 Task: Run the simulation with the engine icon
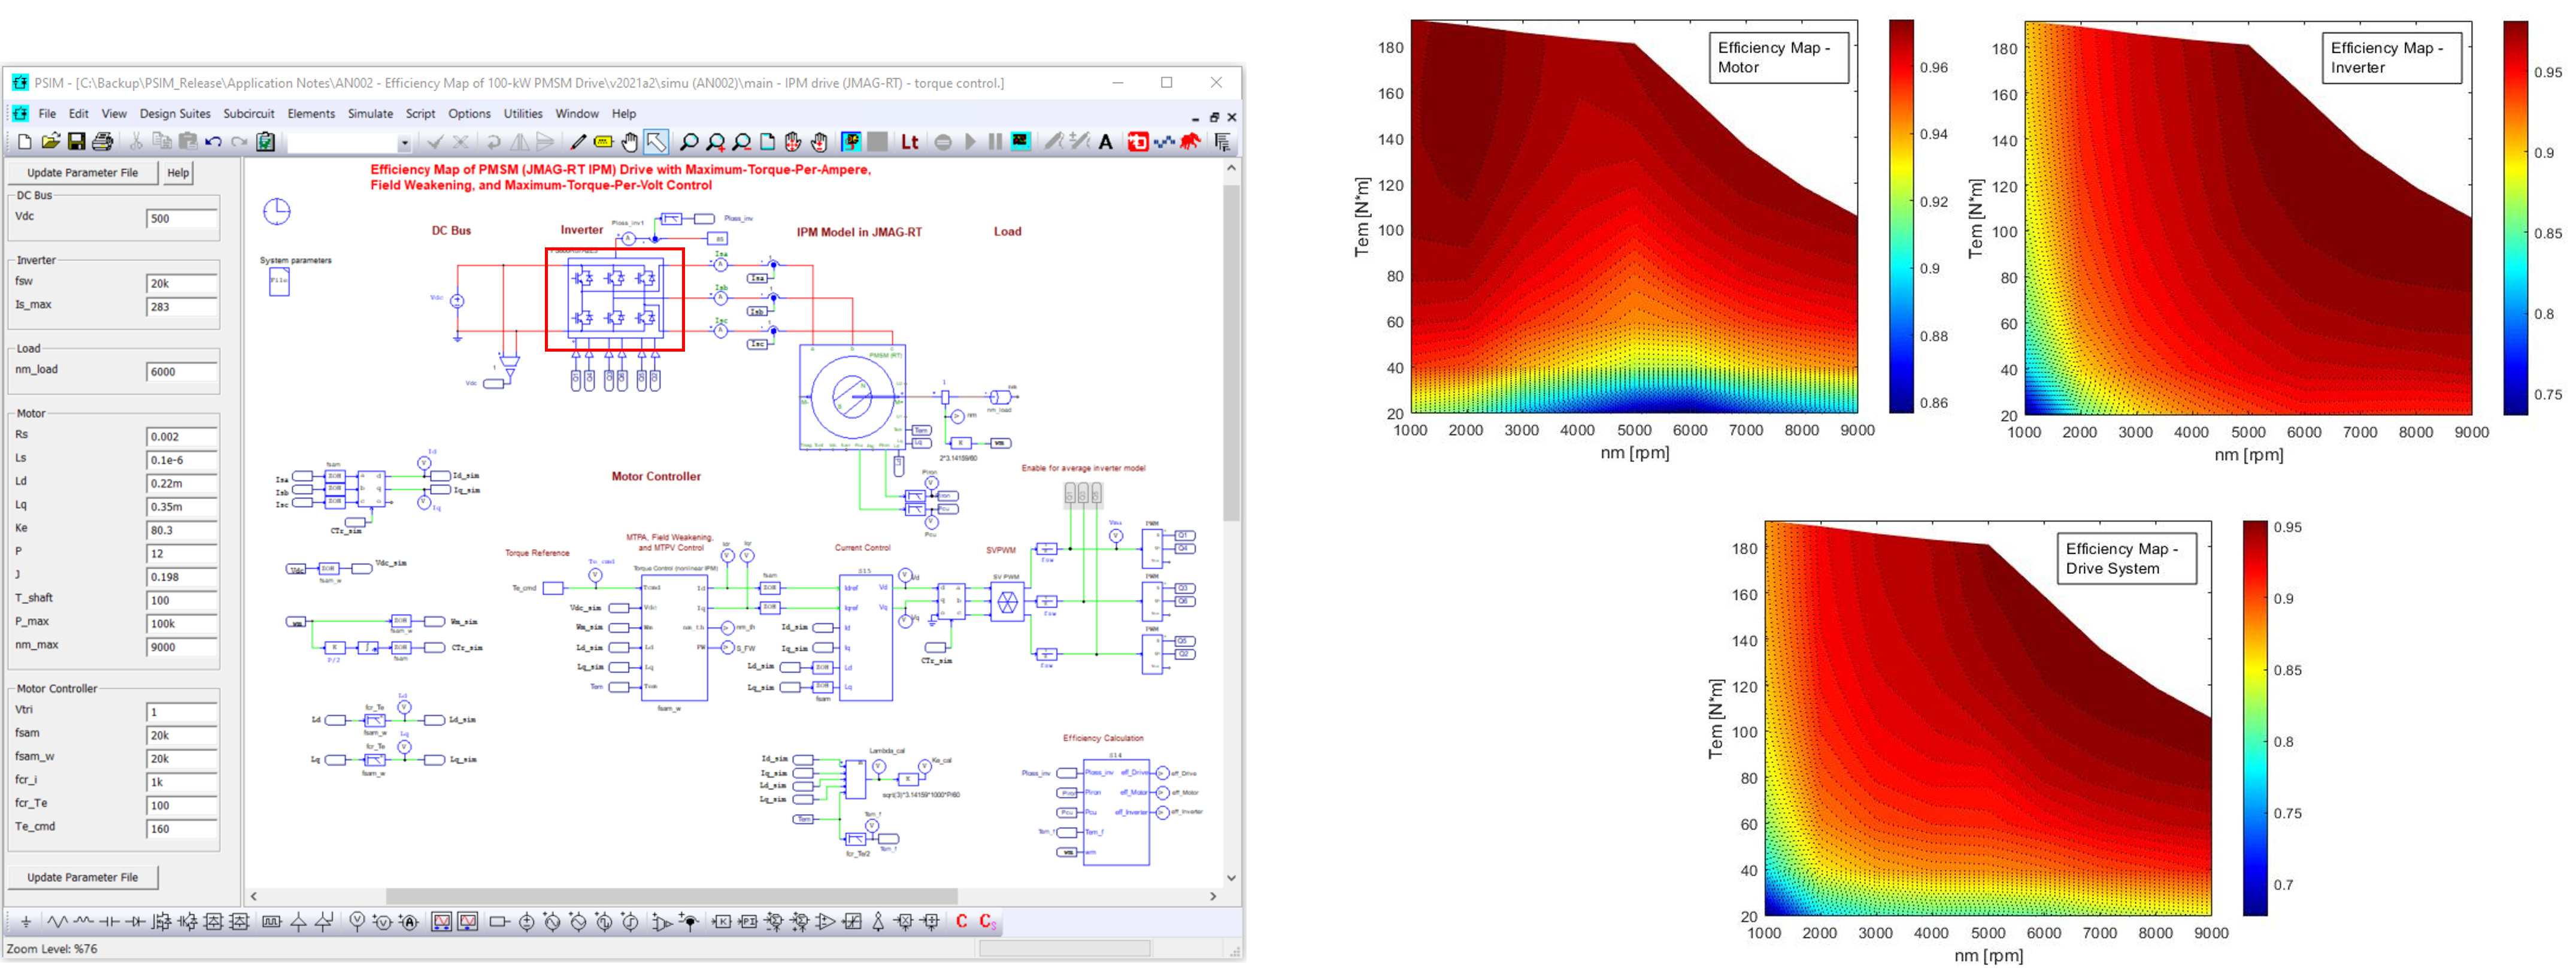[x=851, y=142]
